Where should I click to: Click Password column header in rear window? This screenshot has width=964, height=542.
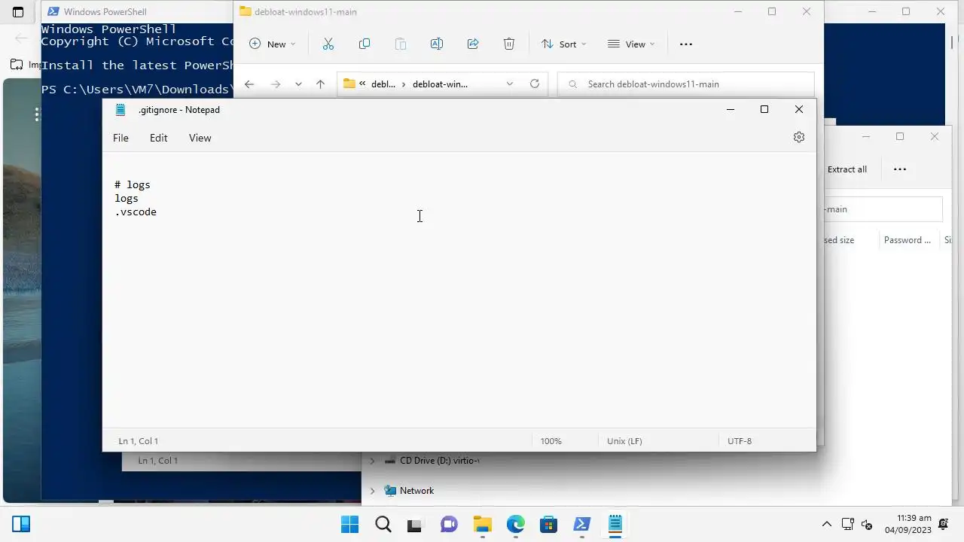[x=908, y=240]
